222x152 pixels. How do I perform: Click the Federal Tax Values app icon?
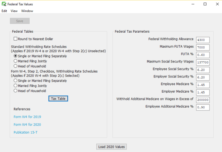pyautogui.click(x=4, y=4)
